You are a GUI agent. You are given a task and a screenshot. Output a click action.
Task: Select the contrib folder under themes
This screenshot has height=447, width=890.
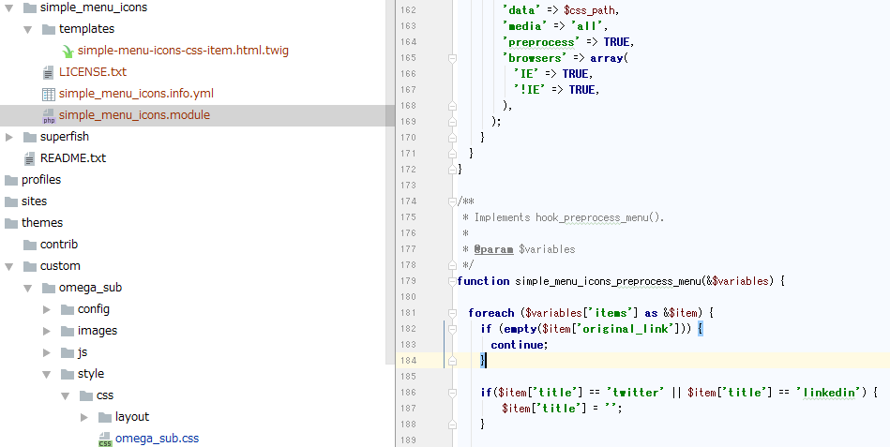(59, 245)
